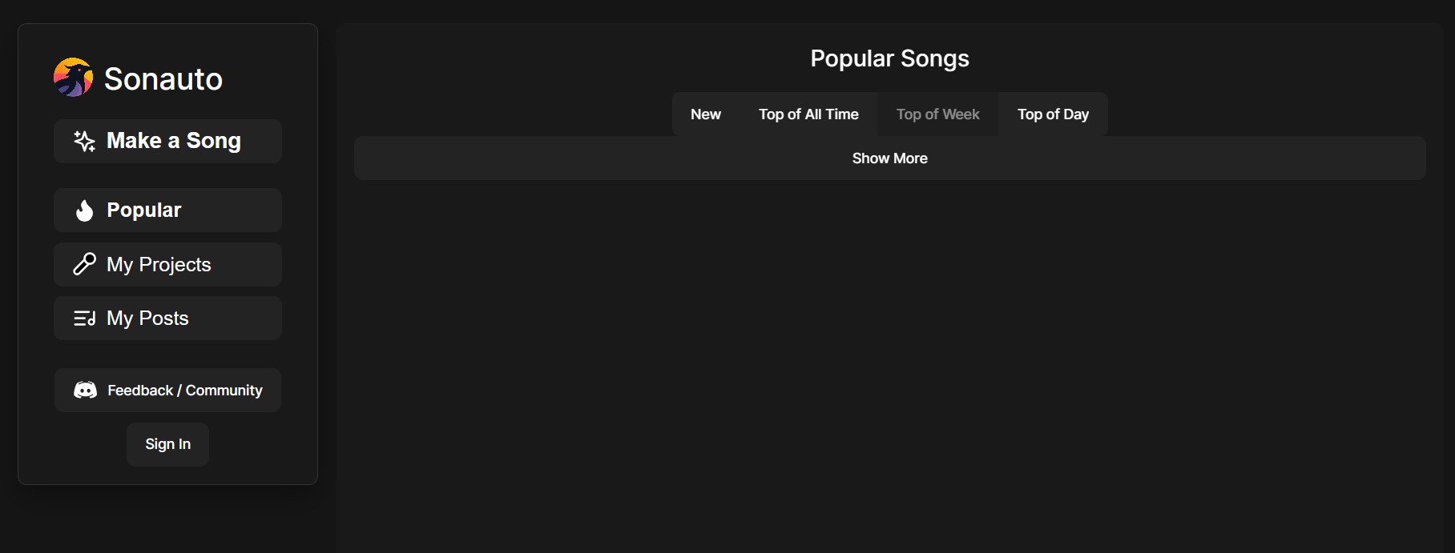Open the Make a Song text label

174,141
